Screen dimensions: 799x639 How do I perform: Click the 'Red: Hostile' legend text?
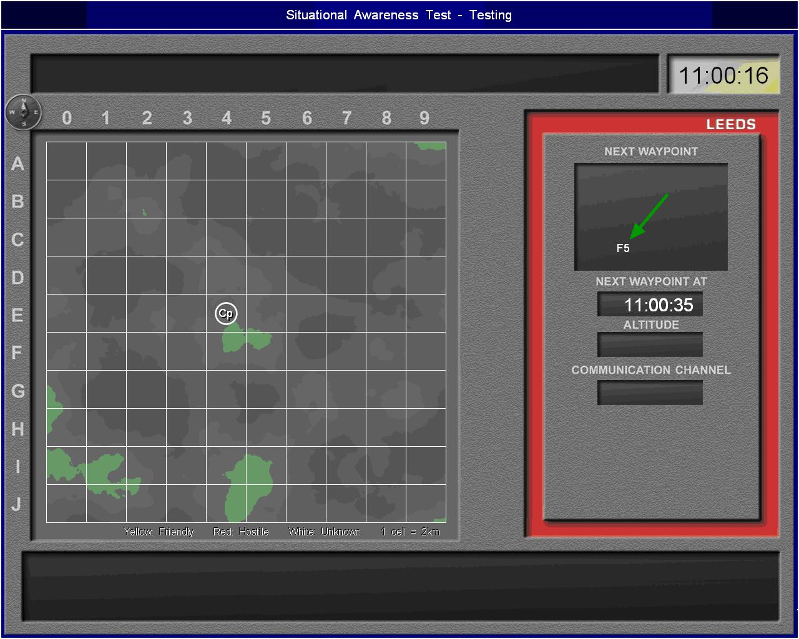(241, 532)
